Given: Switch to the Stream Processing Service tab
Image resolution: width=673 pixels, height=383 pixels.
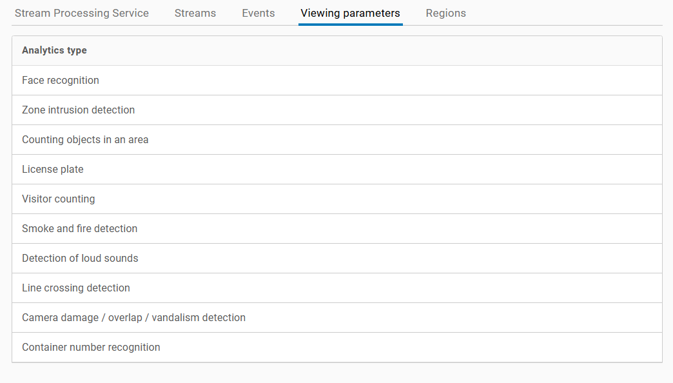Looking at the screenshot, I should 82,13.
